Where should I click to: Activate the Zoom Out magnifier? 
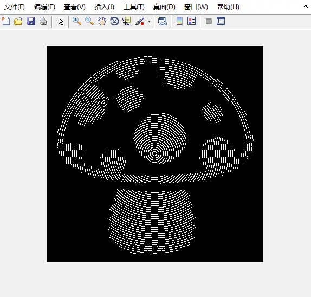(89, 21)
